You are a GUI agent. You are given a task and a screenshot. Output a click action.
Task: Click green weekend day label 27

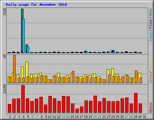point(126,117)
